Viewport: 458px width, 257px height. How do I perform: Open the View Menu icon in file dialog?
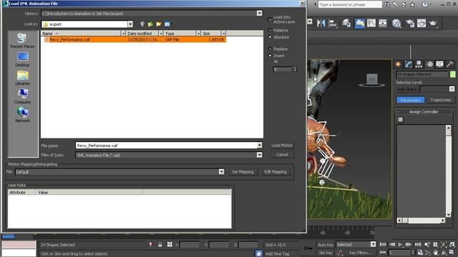(x=167, y=24)
